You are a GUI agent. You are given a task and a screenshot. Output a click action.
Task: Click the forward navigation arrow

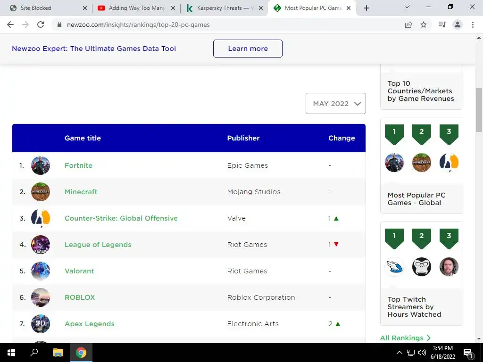coord(25,25)
